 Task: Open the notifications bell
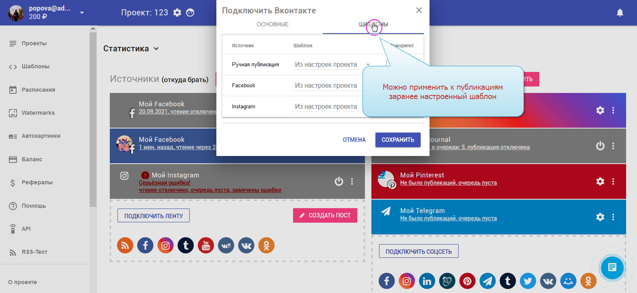(620, 13)
